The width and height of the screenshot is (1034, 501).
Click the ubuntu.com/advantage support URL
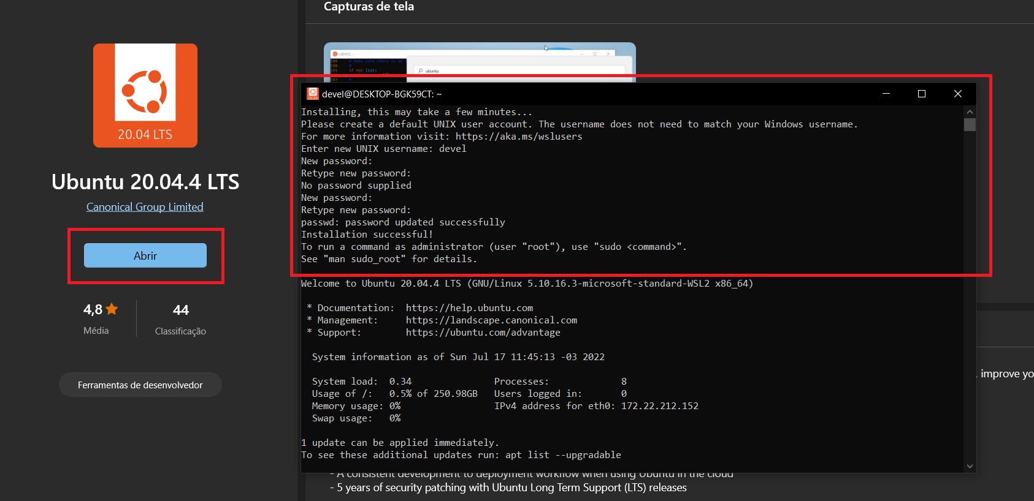click(x=483, y=333)
